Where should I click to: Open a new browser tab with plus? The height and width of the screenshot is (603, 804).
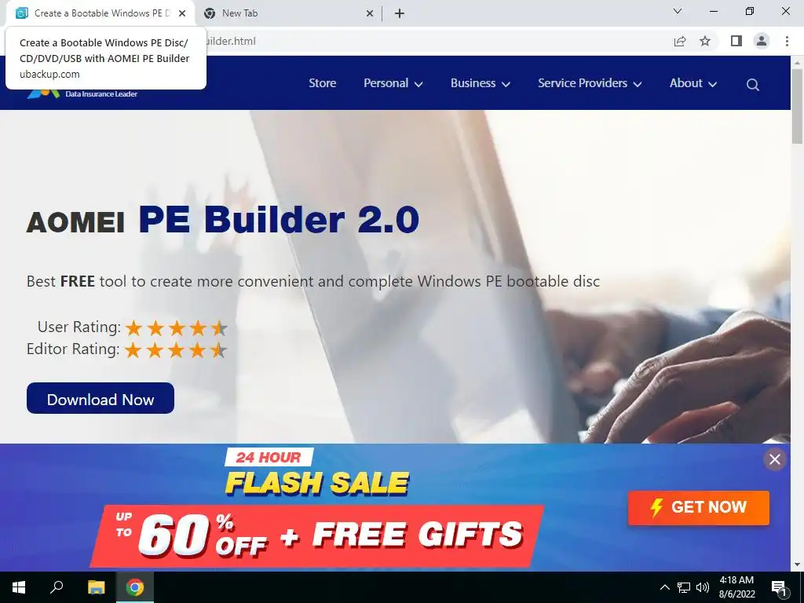(x=400, y=13)
